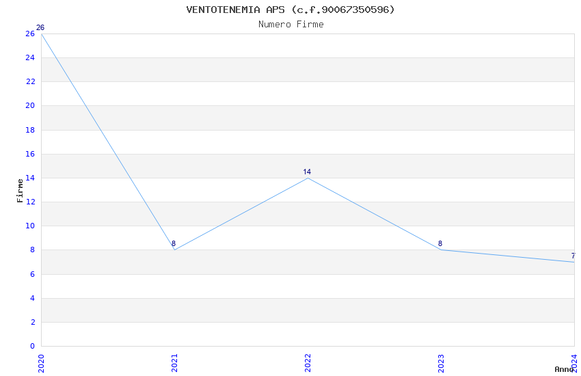The width and height of the screenshot is (581, 376).
Task: Click the 2024 data point labeled 7
Action: click(573, 262)
